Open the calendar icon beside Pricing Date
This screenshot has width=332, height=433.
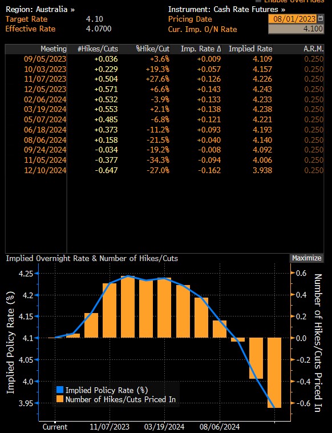(x=320, y=18)
